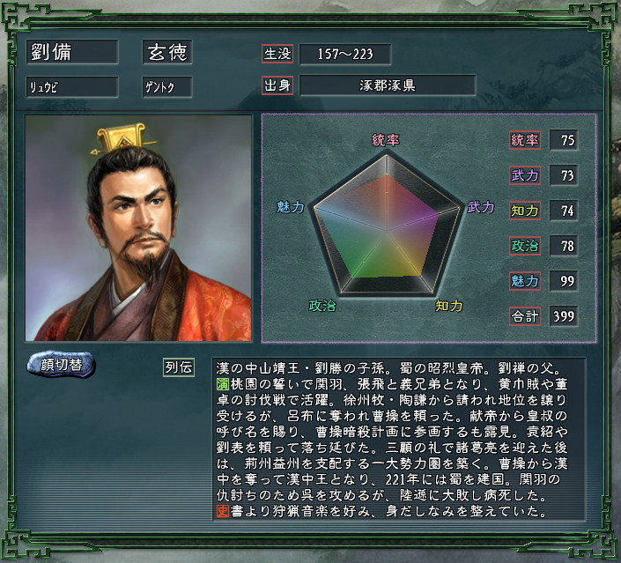621x563 pixels.
Task: Click the pentagon radar chart center
Action: click(387, 230)
